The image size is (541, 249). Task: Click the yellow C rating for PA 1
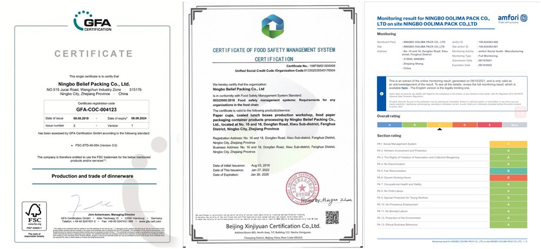click(x=508, y=144)
